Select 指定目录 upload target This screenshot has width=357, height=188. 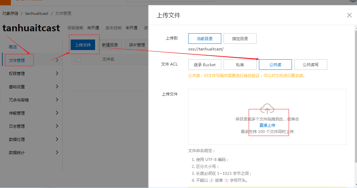pyautogui.click(x=240, y=39)
